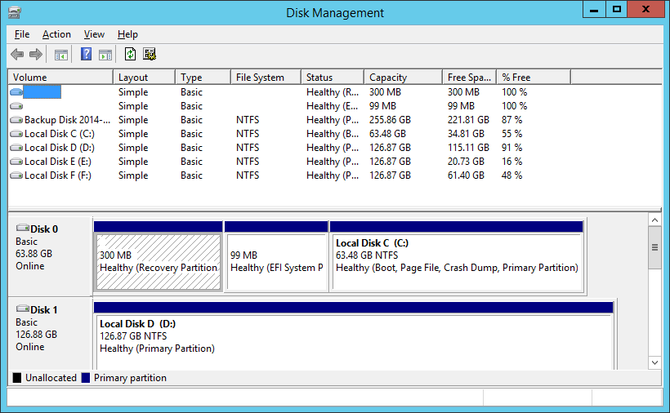Select the Local Disk C partition block
This screenshot has height=413, width=670.
click(456, 261)
